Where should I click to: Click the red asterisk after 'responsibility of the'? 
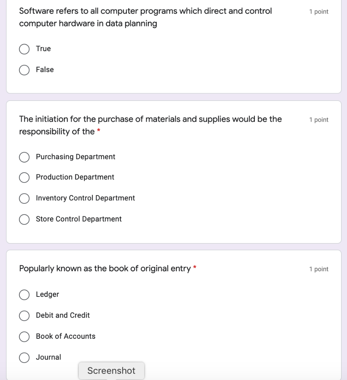coord(99,131)
